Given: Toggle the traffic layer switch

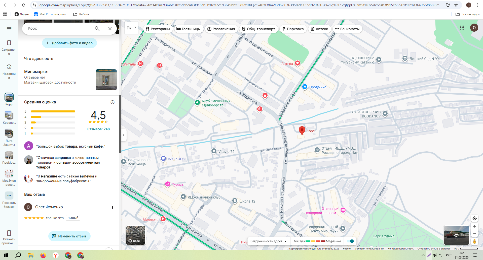Looking at the screenshot, I should click(350, 241).
